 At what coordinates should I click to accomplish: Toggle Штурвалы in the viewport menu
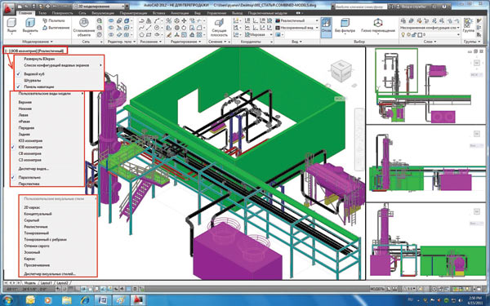[x=33, y=80]
